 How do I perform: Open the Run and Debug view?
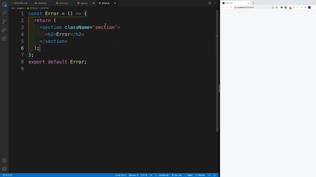tap(4, 29)
